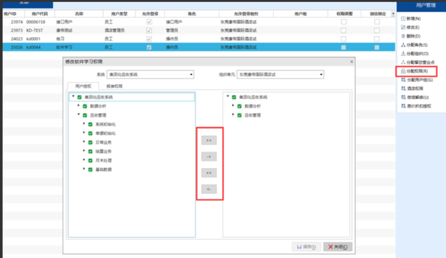
Task: Open 分配权限(R) lock icon
Action: 403,71
